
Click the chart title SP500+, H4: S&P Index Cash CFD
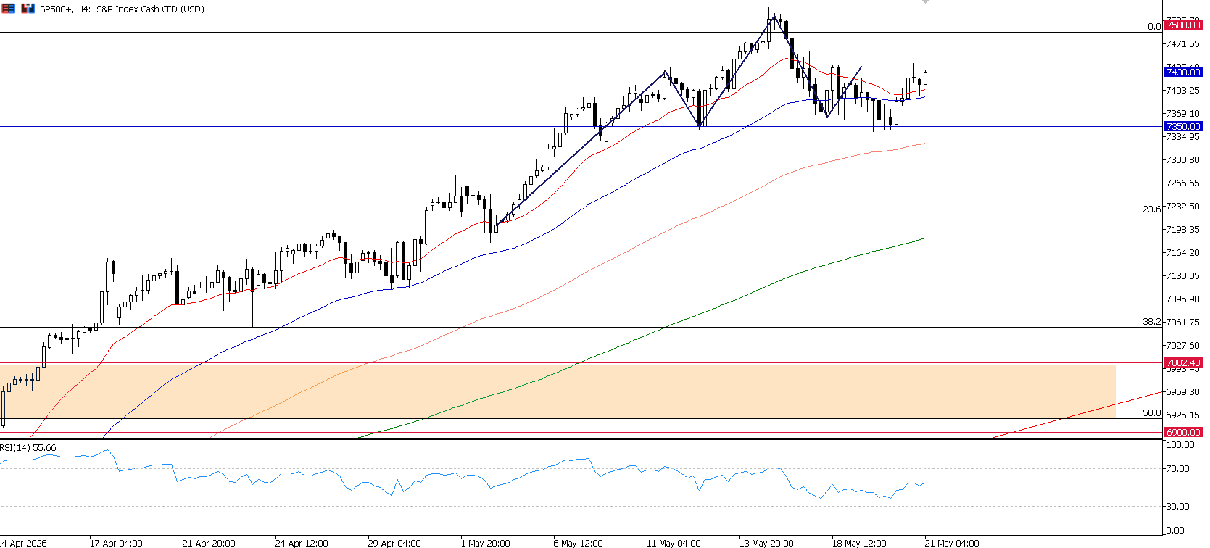[122, 9]
